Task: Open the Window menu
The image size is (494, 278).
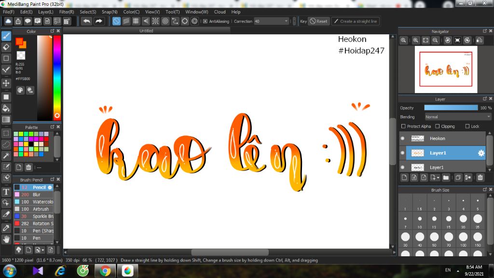Action: (x=197, y=12)
